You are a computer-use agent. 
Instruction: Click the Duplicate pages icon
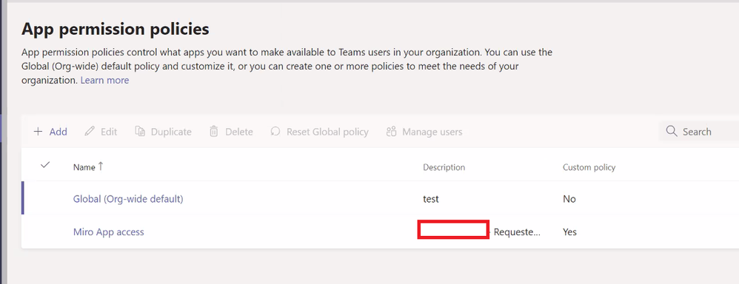(140, 132)
